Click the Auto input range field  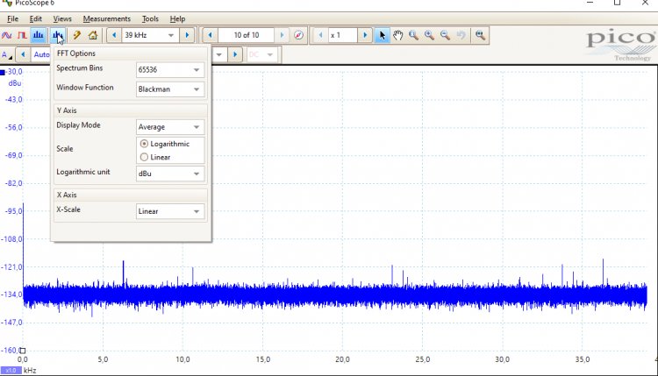pos(41,54)
